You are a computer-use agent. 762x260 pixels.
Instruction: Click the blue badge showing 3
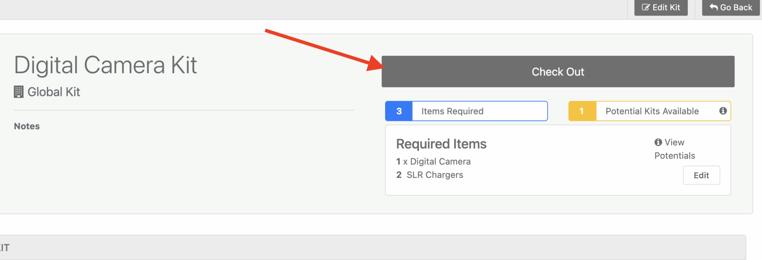point(399,111)
